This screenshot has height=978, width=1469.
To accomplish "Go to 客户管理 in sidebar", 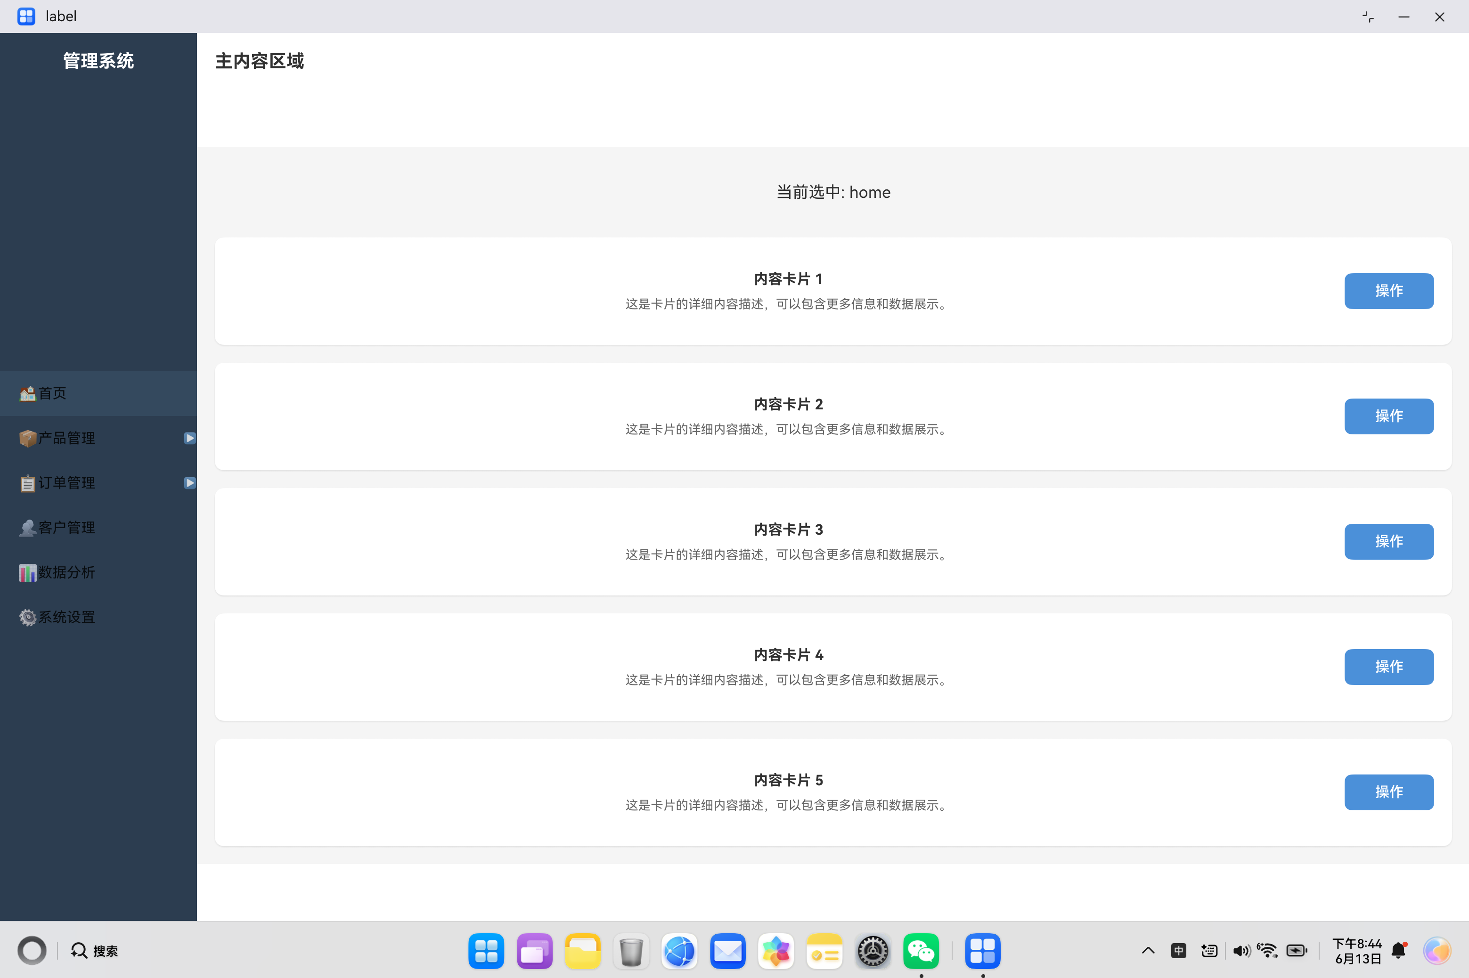I will point(98,528).
